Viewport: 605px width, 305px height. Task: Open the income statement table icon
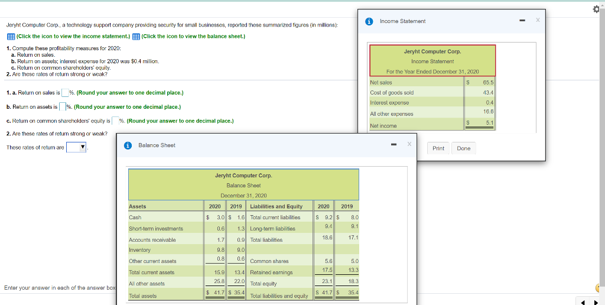11,37
